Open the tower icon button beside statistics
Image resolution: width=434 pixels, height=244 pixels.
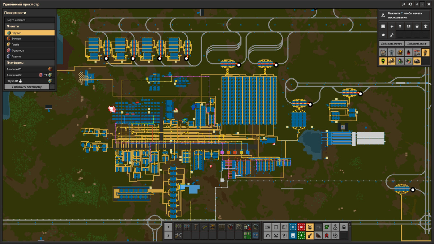pyautogui.click(x=400, y=26)
